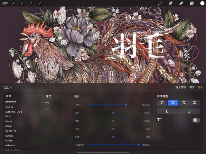Choose Helvetica font
Screen dimensions: 206x154
[10, 145]
